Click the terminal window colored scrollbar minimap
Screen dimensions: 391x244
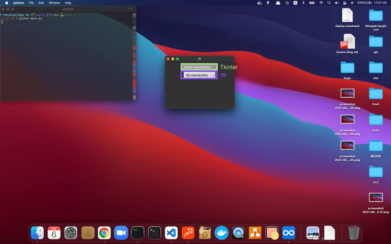(x=134, y=56)
